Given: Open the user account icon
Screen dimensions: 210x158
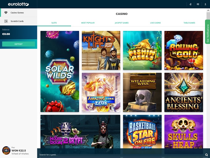Looking at the screenshot, I should click(206, 4).
